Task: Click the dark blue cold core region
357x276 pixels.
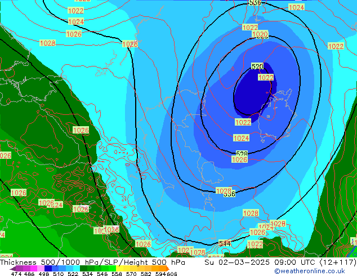Action: coord(251,93)
